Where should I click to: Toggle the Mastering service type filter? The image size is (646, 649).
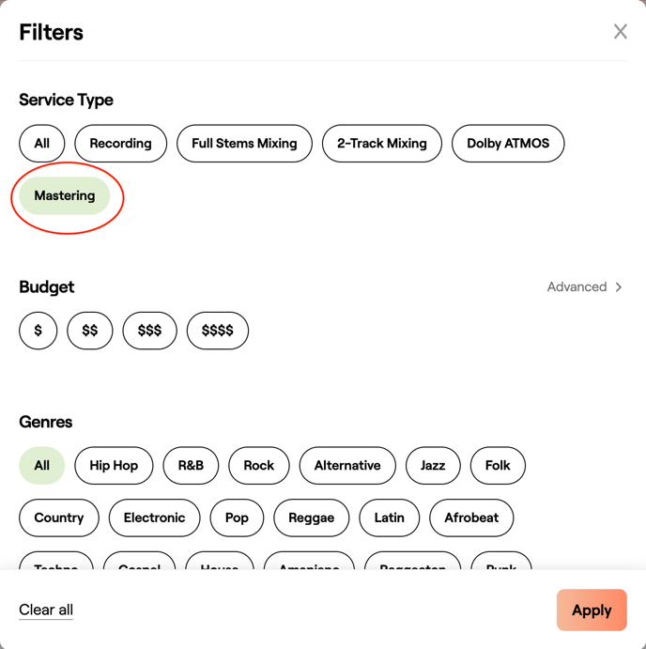click(x=65, y=196)
